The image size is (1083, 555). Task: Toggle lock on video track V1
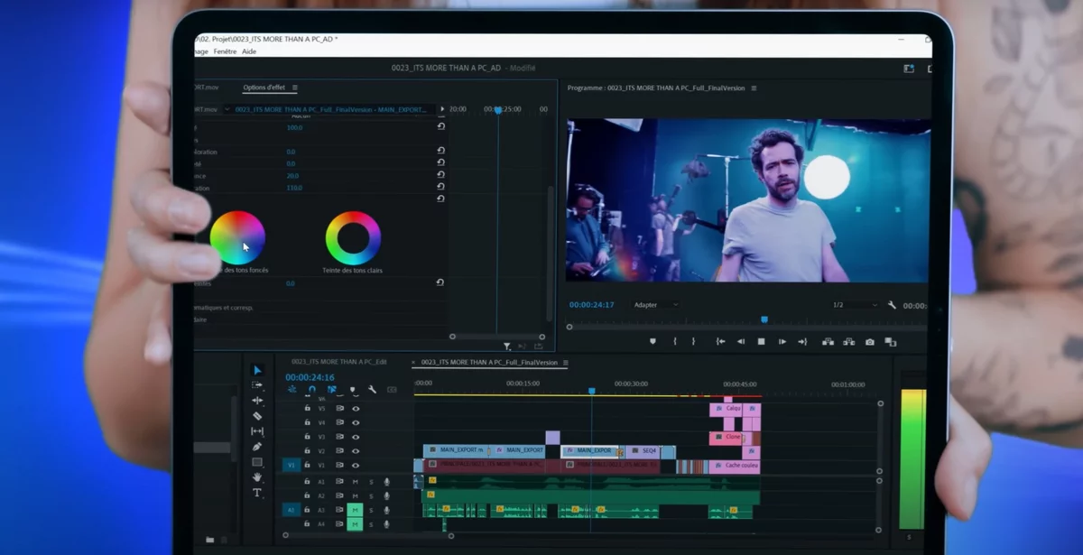[307, 466]
